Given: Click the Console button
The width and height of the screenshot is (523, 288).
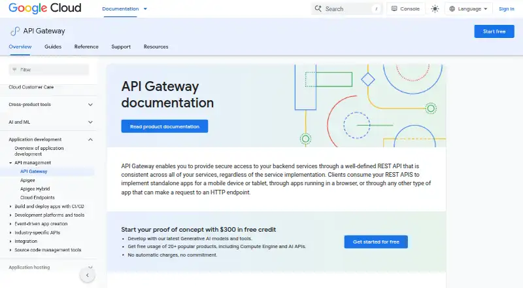Looking at the screenshot, I should 405,9.
